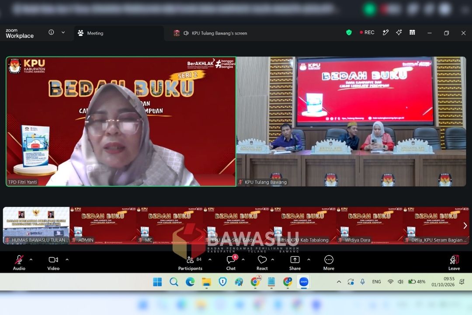The height and width of the screenshot is (315, 472).
Task: Open Windows taskbar search
Action: pos(174,282)
